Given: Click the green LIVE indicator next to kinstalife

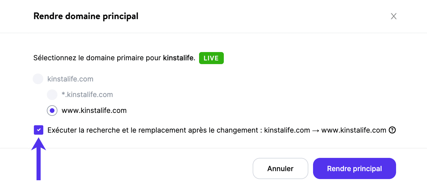Looking at the screenshot, I should click(211, 58).
